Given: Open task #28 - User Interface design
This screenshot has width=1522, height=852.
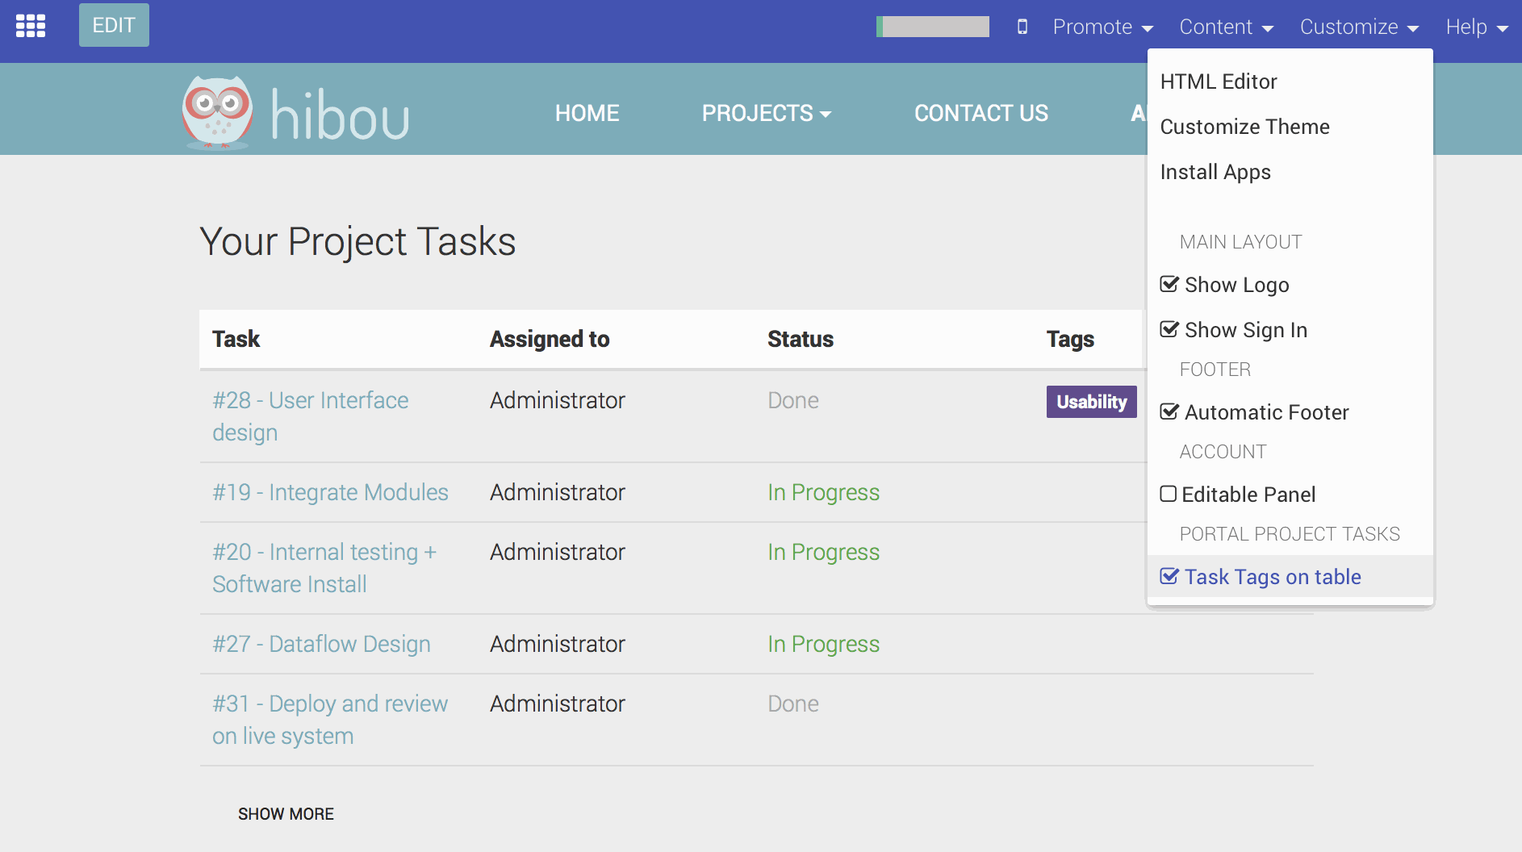Looking at the screenshot, I should coord(310,416).
